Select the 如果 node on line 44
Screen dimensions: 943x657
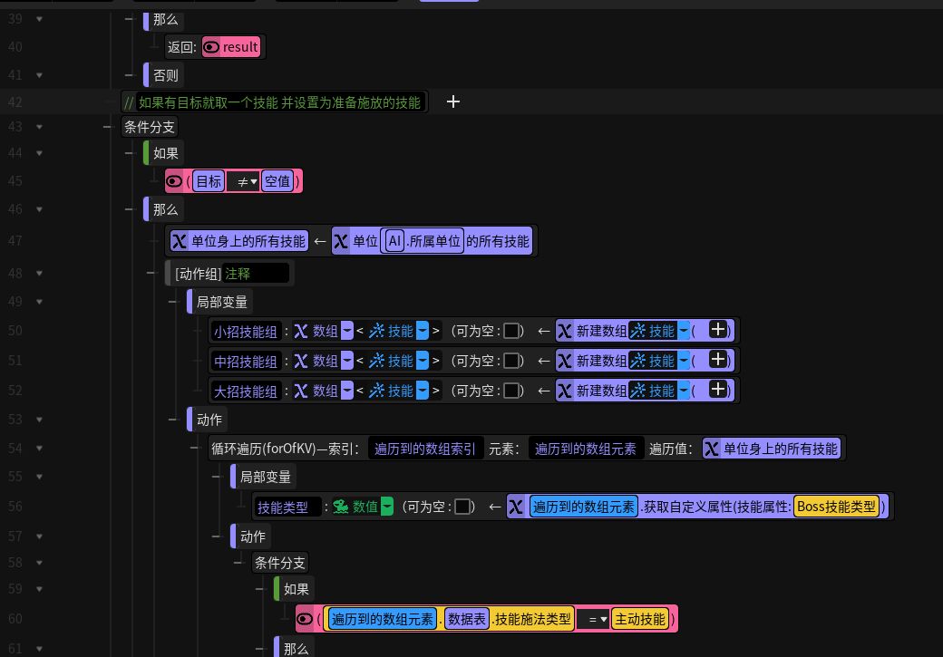point(164,153)
